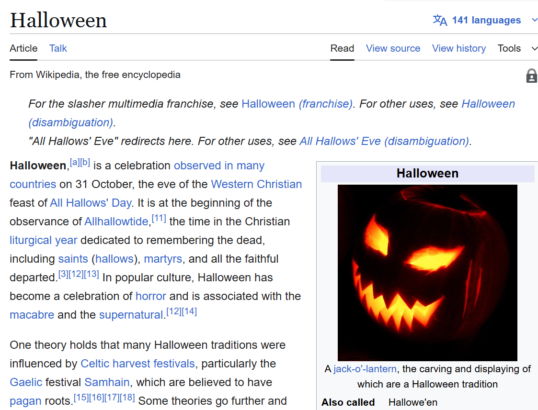The image size is (538, 410).
Task: Open the saints link
Action: point(73,259)
